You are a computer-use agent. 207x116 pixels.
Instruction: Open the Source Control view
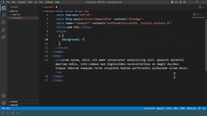click(x=4, y=22)
